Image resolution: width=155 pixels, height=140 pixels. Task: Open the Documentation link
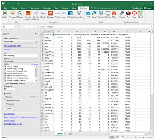pos(9,114)
